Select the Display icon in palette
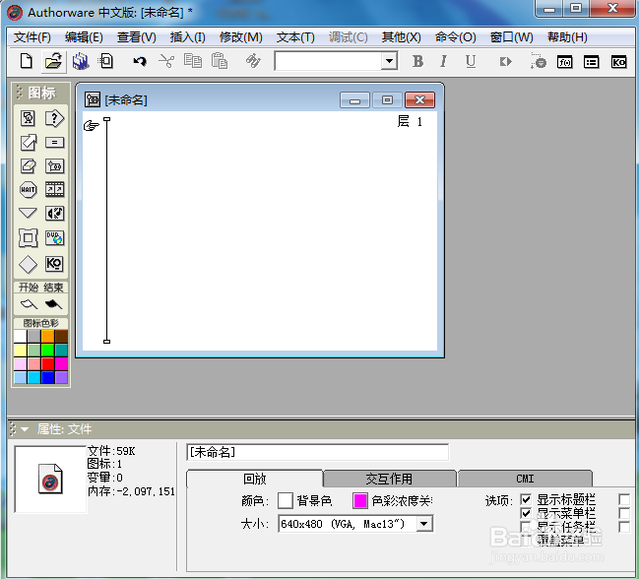This screenshot has width=639, height=579. pyautogui.click(x=29, y=118)
